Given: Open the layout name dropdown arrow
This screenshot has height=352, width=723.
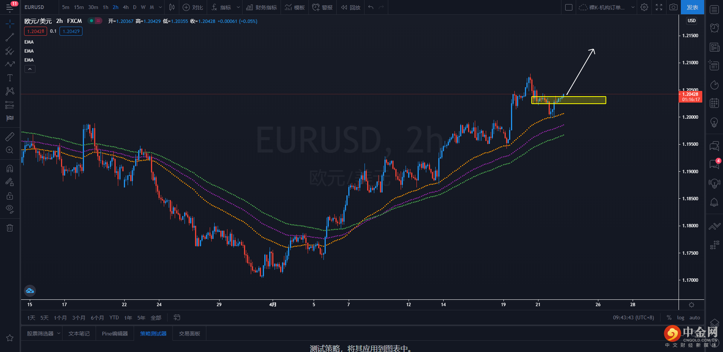Looking at the screenshot, I should click(633, 7).
